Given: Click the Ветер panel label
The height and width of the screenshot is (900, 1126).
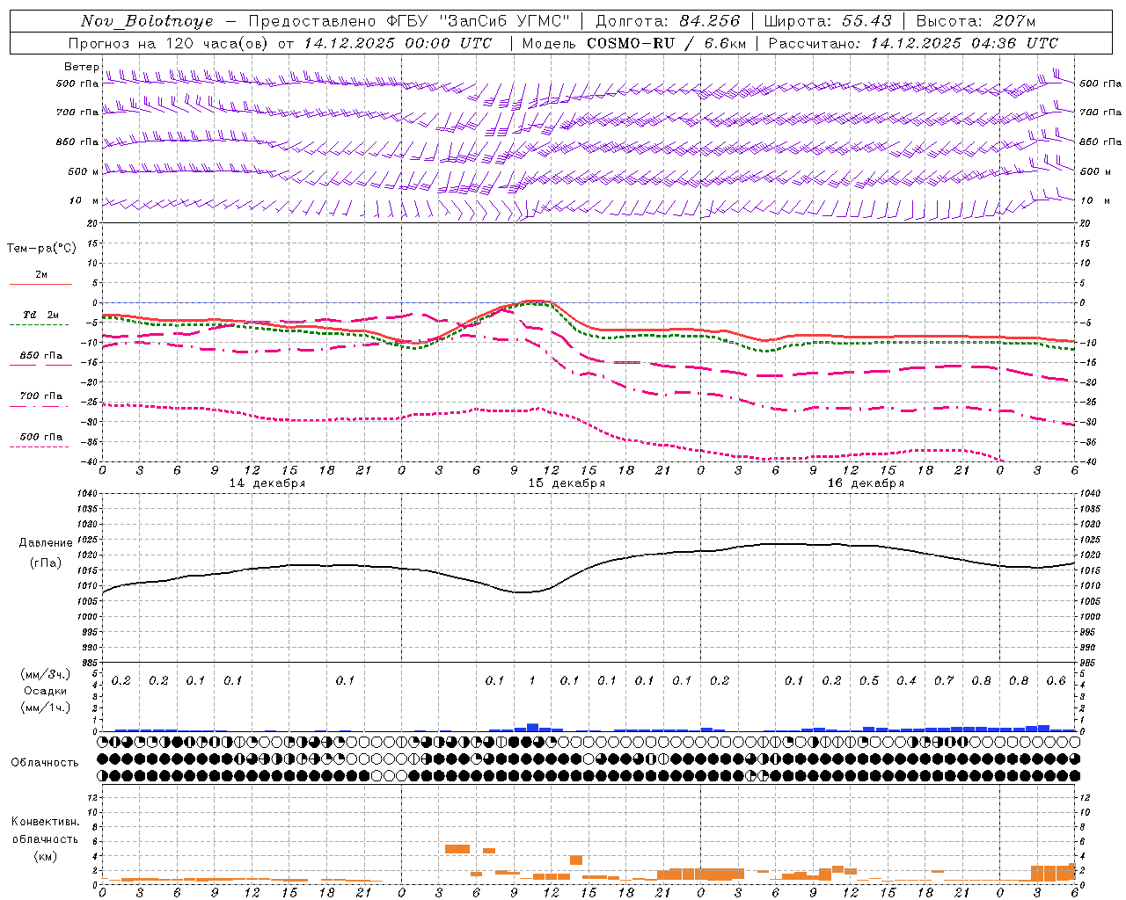Looking at the screenshot, I should 81,67.
